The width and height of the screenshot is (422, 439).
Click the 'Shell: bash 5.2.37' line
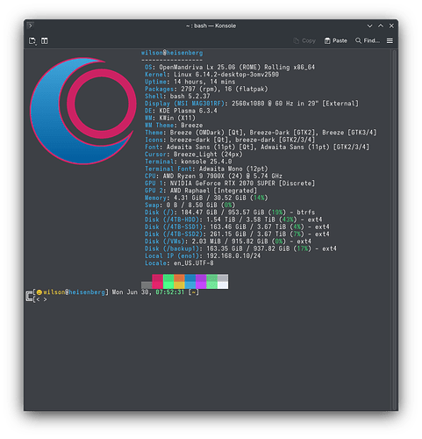(x=177, y=97)
